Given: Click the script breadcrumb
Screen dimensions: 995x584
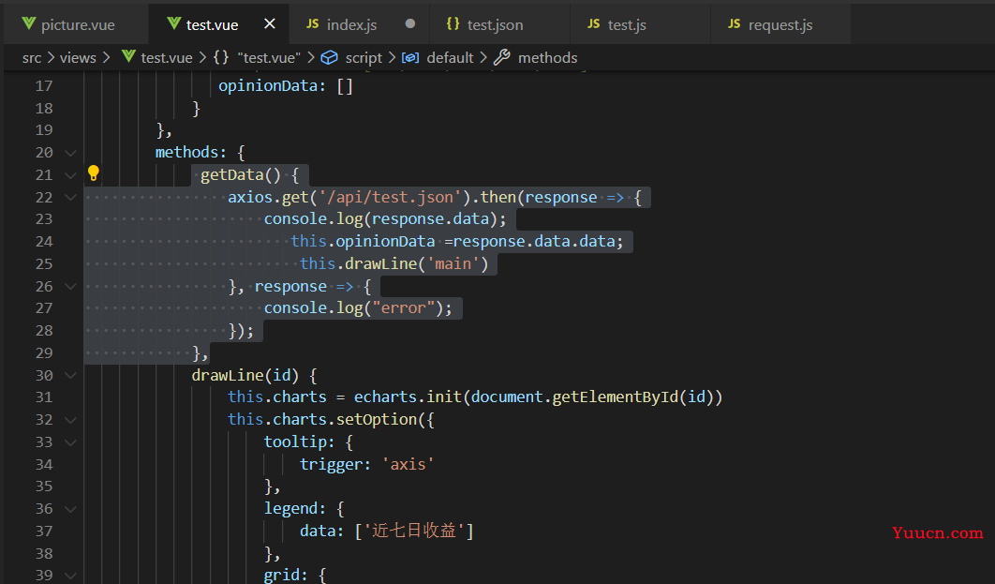Looking at the screenshot, I should pyautogui.click(x=364, y=58).
